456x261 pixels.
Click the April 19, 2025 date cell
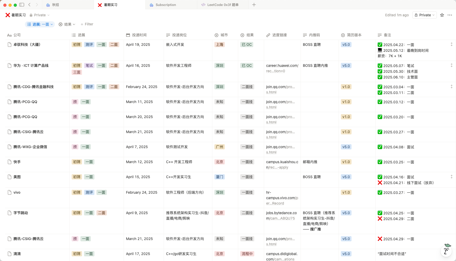138,45
